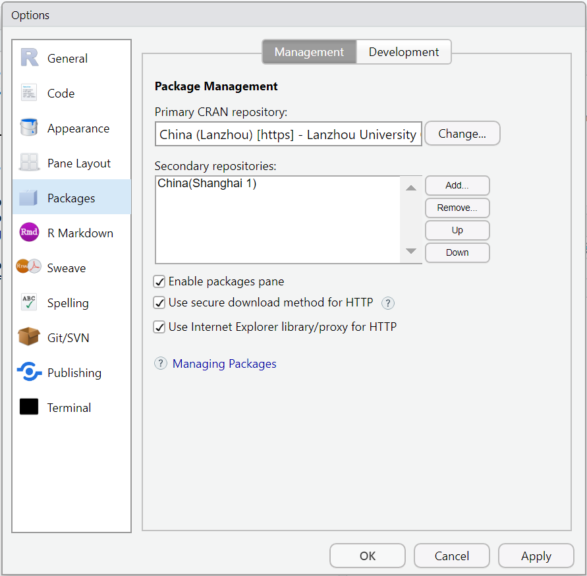Click the Sweave settings icon
The height and width of the screenshot is (576, 587).
[29, 268]
